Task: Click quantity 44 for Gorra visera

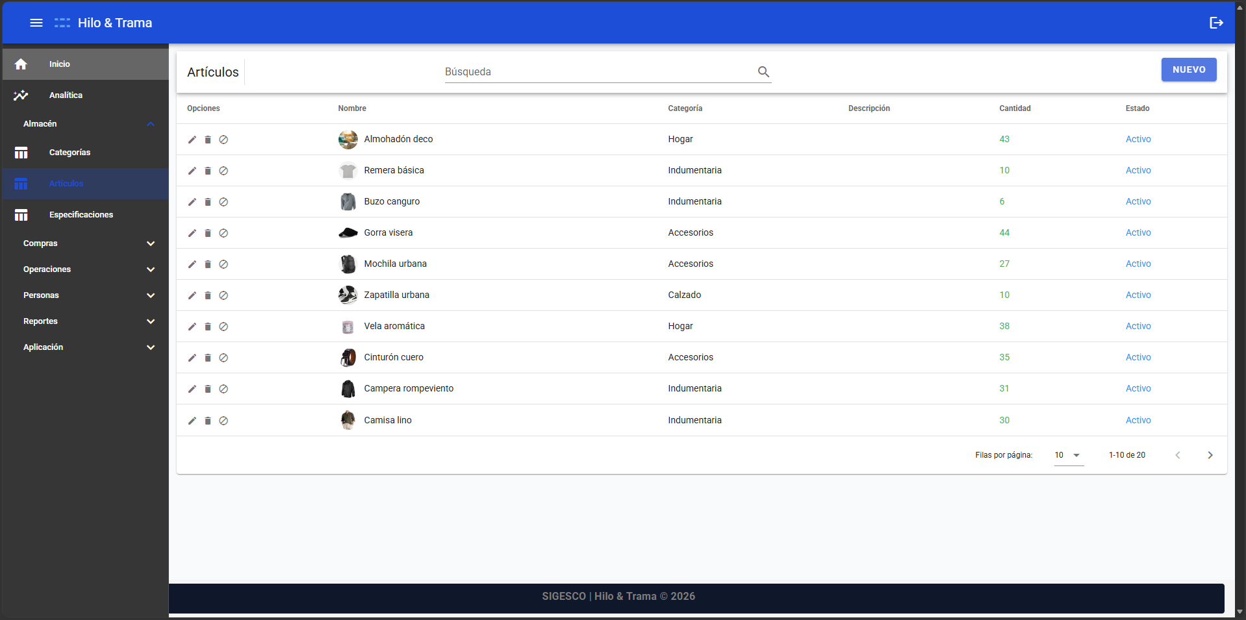Action: [x=1004, y=233]
